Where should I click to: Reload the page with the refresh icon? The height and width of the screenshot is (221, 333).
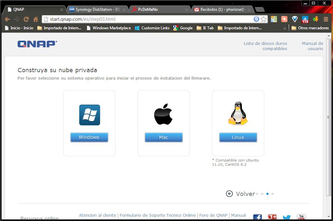pyautogui.click(x=26, y=19)
